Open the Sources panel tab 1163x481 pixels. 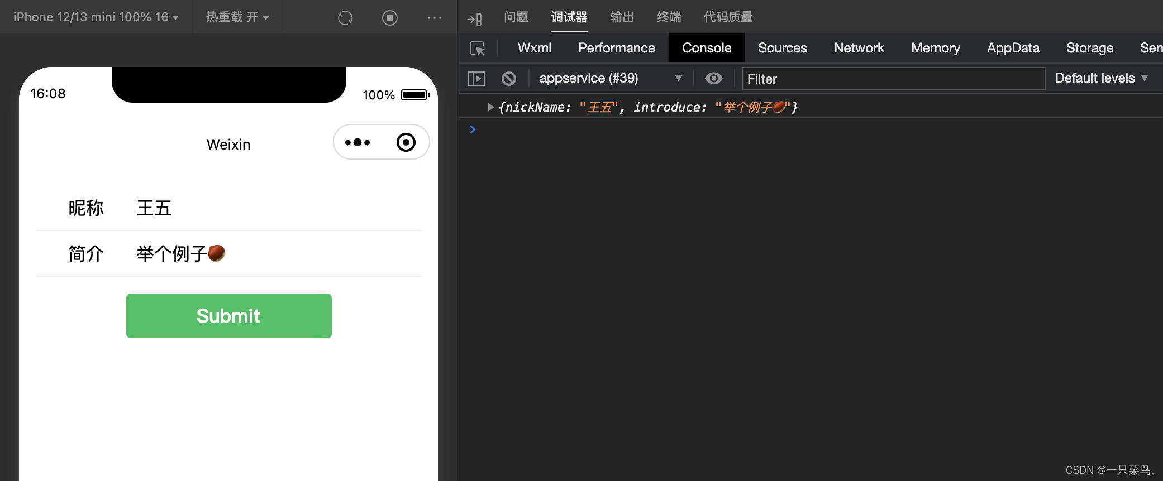tap(783, 48)
